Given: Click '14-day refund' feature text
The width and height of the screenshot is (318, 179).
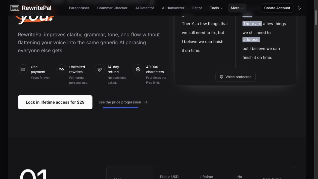Looking at the screenshot, I should tap(113, 69).
